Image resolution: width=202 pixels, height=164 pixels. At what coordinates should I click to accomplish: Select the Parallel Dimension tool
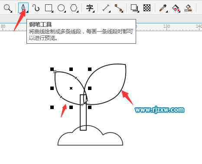[106, 8]
